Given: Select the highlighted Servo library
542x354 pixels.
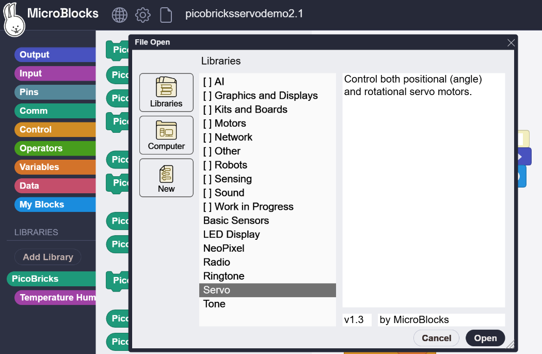Looking at the screenshot, I should [267, 290].
